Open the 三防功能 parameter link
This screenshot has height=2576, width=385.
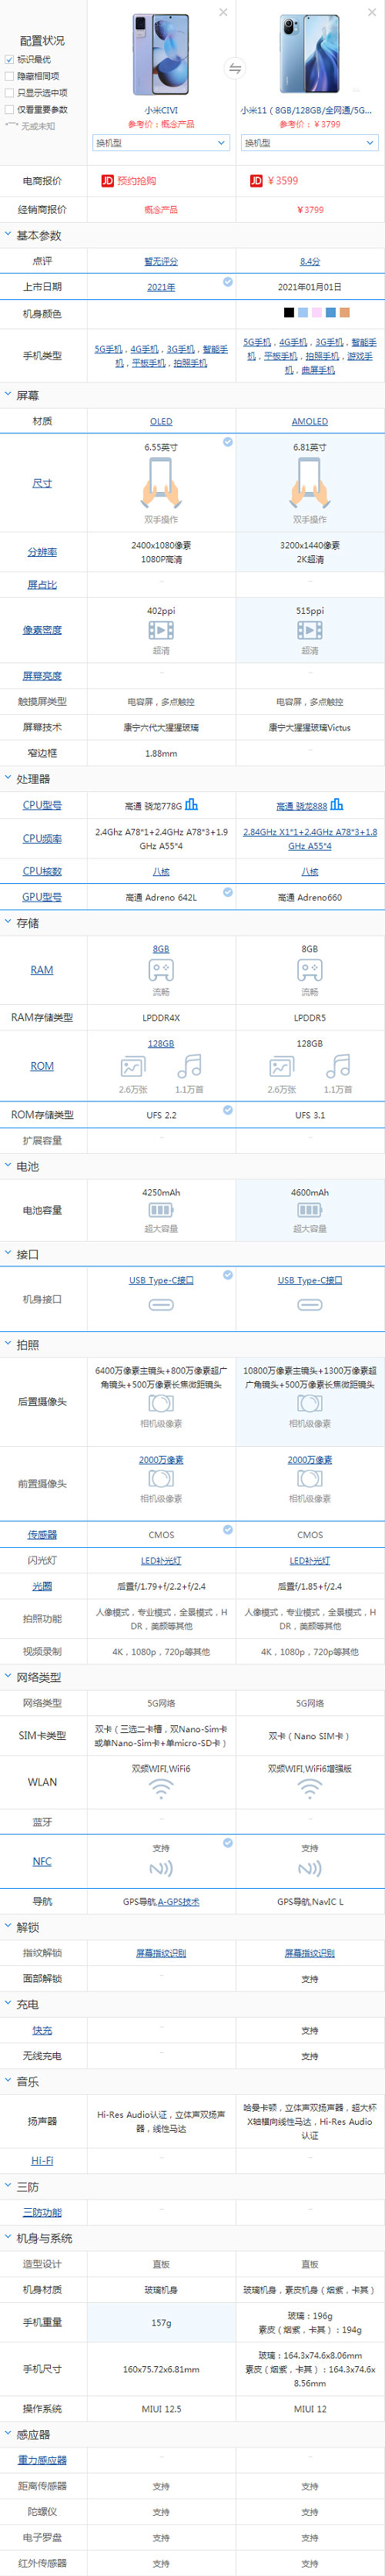(42, 2212)
